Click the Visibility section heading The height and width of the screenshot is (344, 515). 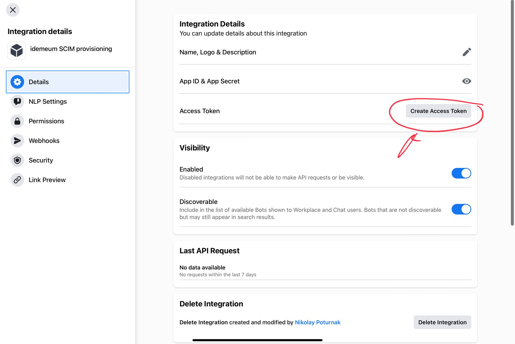[195, 148]
